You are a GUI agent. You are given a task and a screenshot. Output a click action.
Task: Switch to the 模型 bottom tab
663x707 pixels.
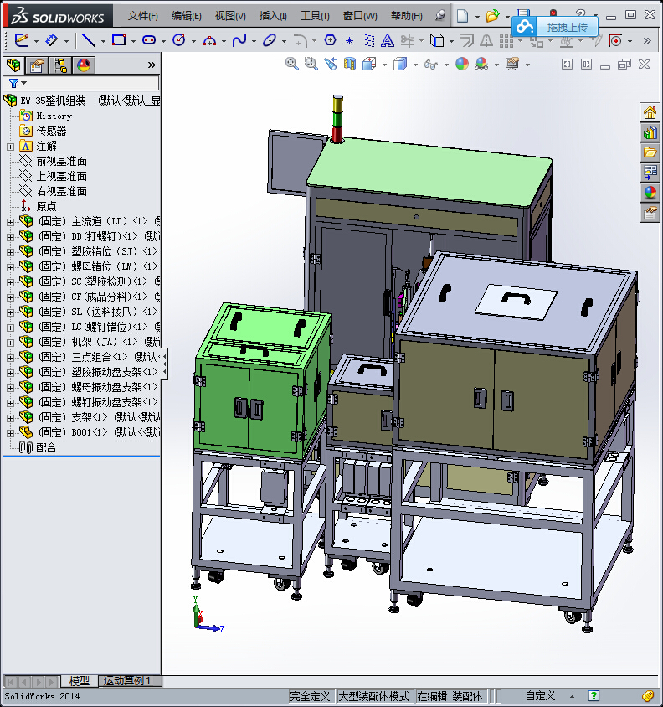coord(80,681)
